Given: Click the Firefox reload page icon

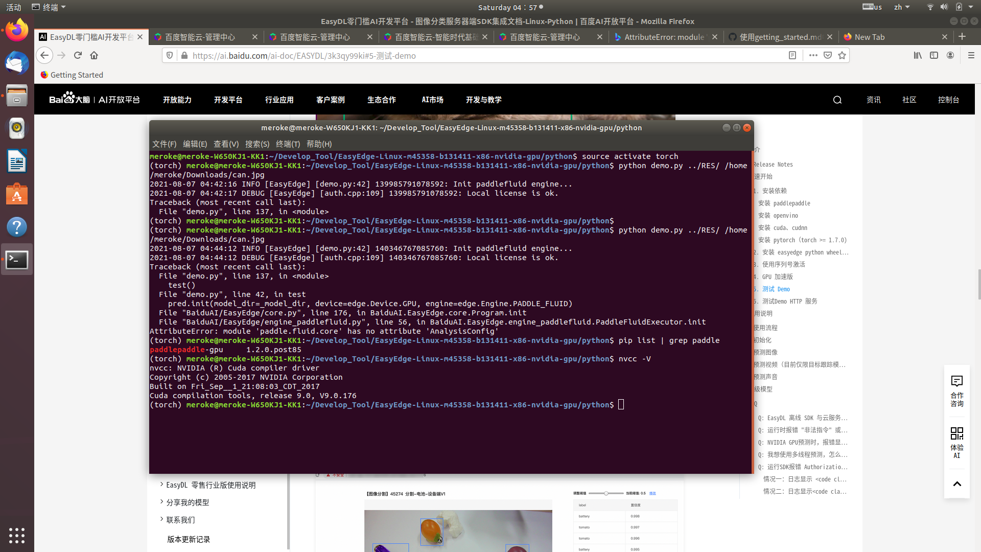Looking at the screenshot, I should pyautogui.click(x=78, y=55).
